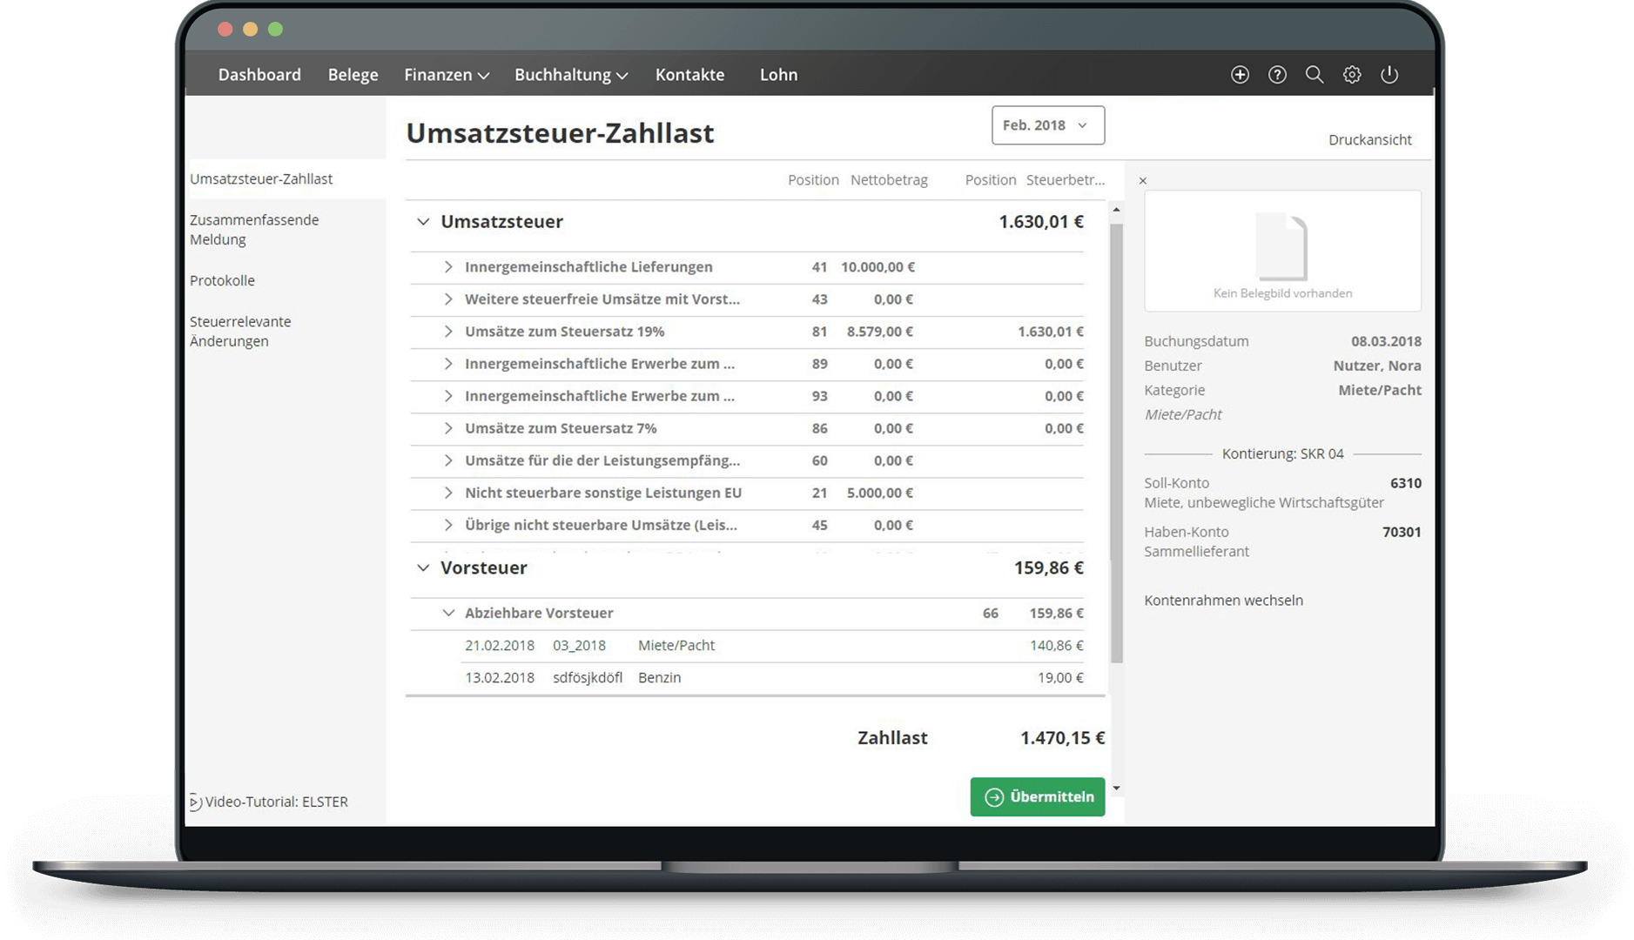The width and height of the screenshot is (1634, 940).
Task: Expand Umsätze zum Steuersatz 7% row
Action: tap(448, 428)
